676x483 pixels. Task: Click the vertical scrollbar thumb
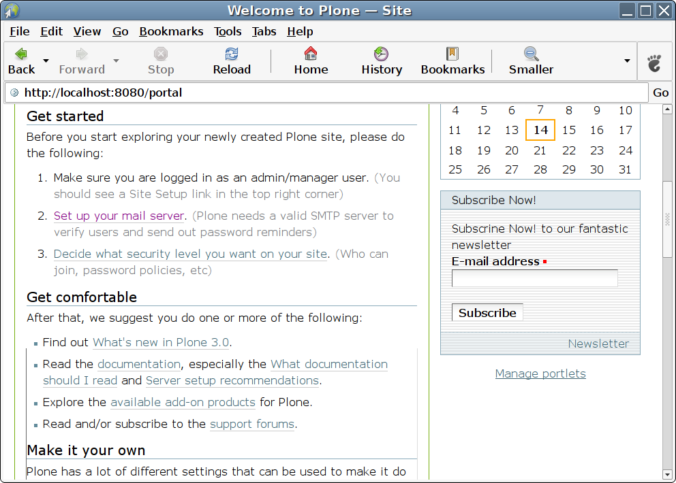click(667, 220)
